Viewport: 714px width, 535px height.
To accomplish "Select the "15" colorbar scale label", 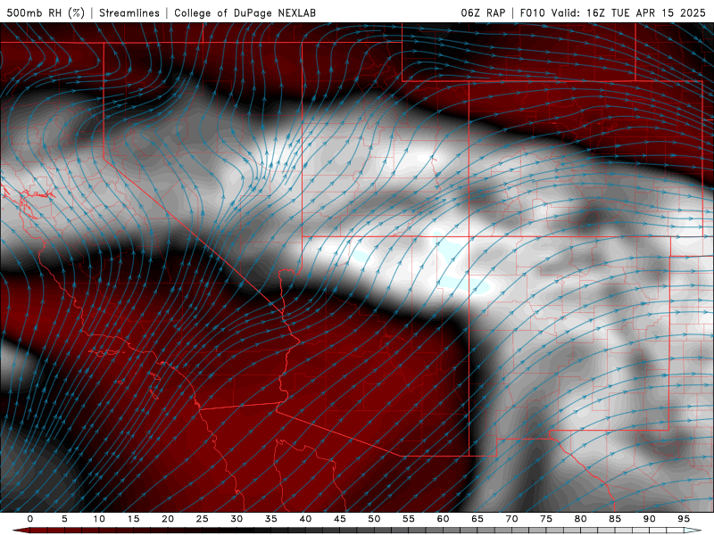I will coord(133,519).
